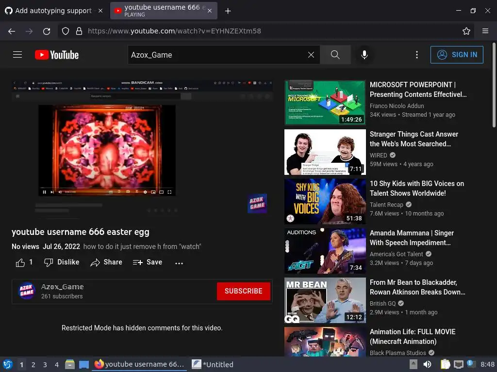Image resolution: width=497 pixels, height=372 pixels.
Task: Go back in Firefox
Action: coord(12,31)
